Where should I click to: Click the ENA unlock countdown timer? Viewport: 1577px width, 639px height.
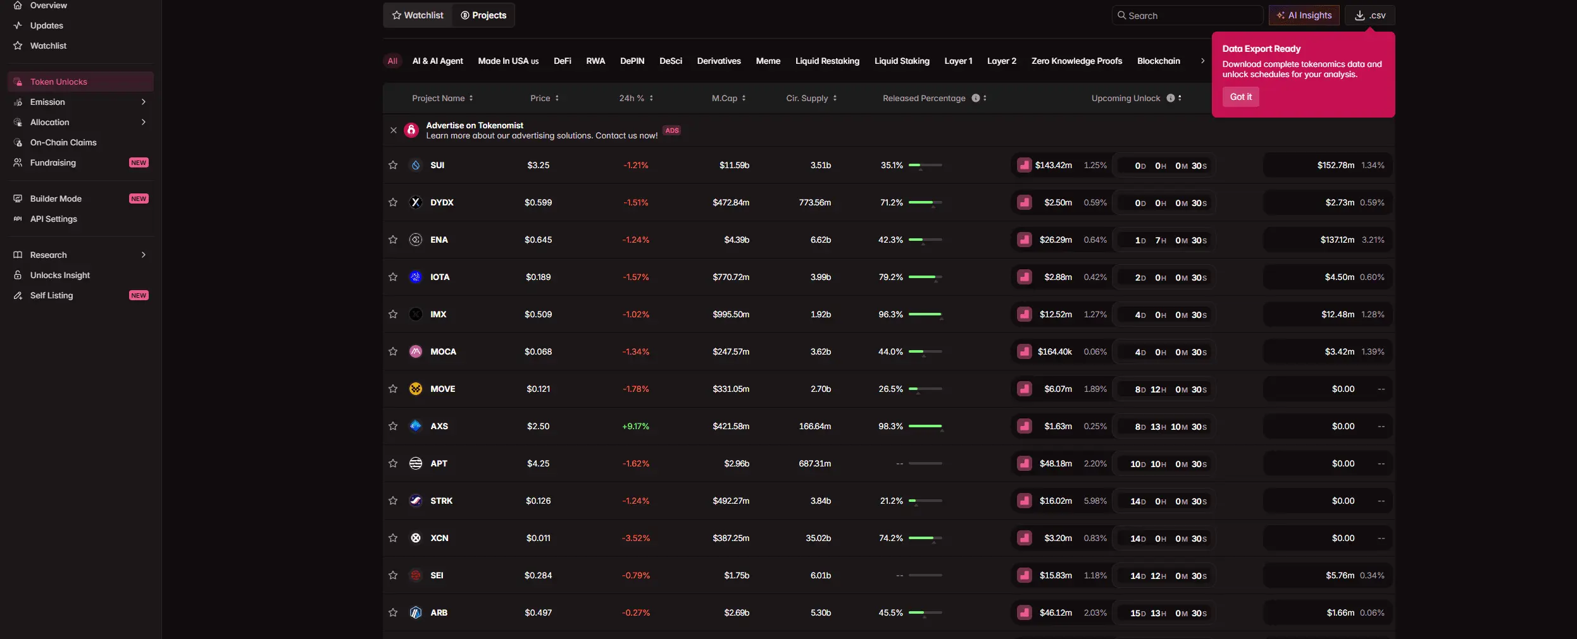click(x=1164, y=240)
